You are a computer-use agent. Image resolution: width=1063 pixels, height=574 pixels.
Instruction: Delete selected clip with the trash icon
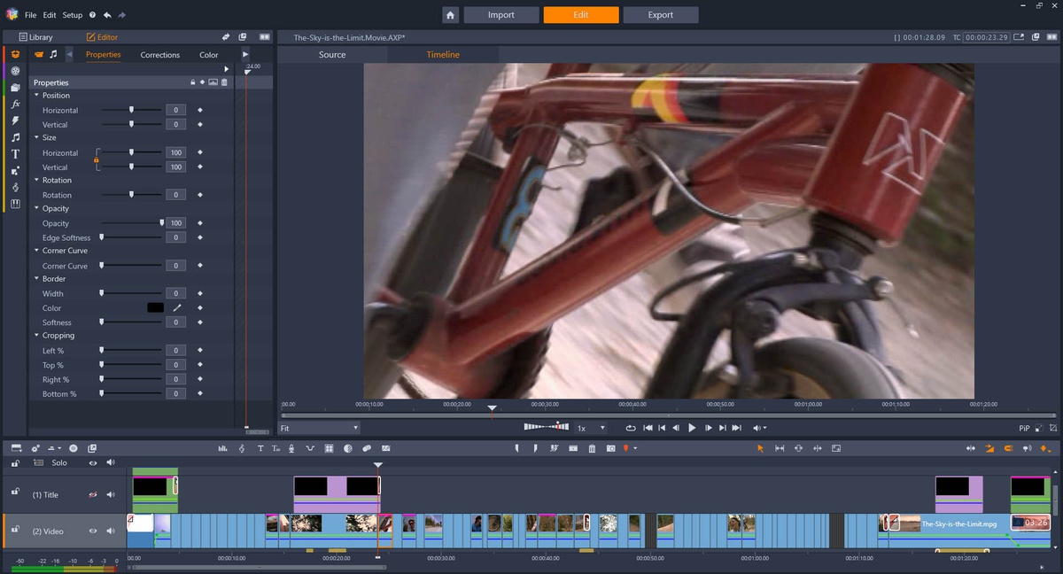[x=592, y=449]
